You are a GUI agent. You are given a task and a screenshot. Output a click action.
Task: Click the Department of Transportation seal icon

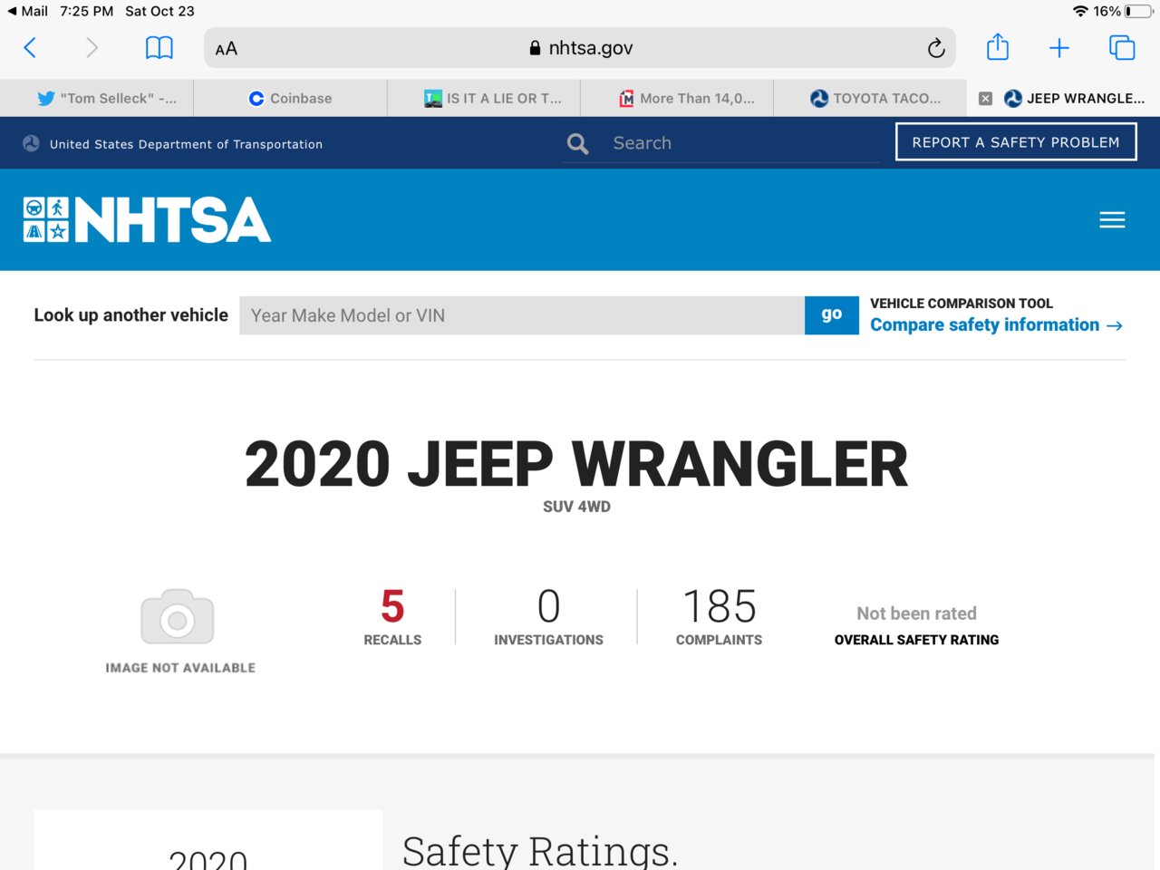pyautogui.click(x=31, y=143)
